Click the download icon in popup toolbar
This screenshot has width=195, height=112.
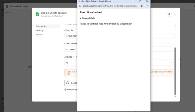click(x=148, y=6)
